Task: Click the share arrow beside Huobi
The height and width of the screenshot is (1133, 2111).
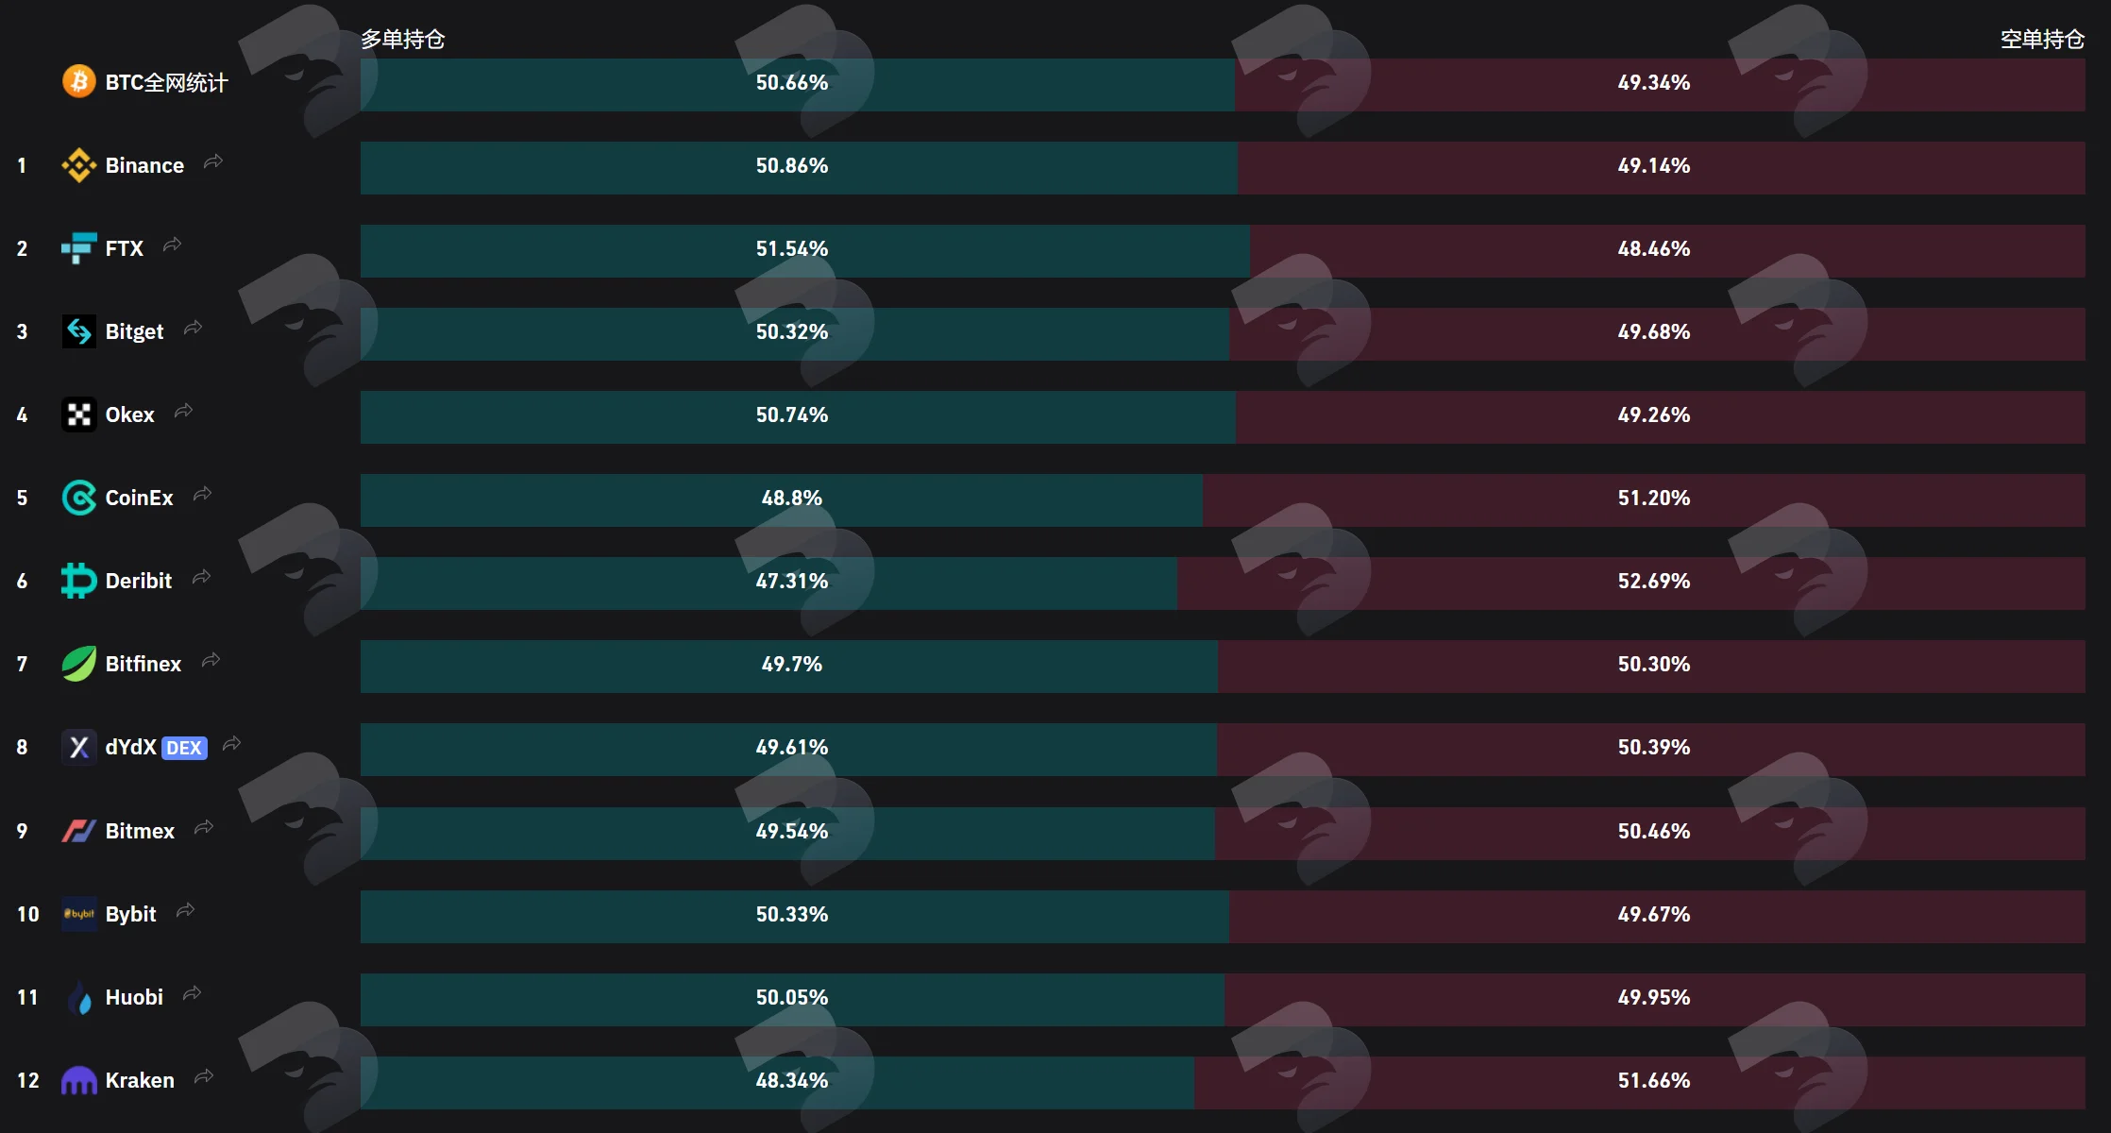Action: point(193,993)
